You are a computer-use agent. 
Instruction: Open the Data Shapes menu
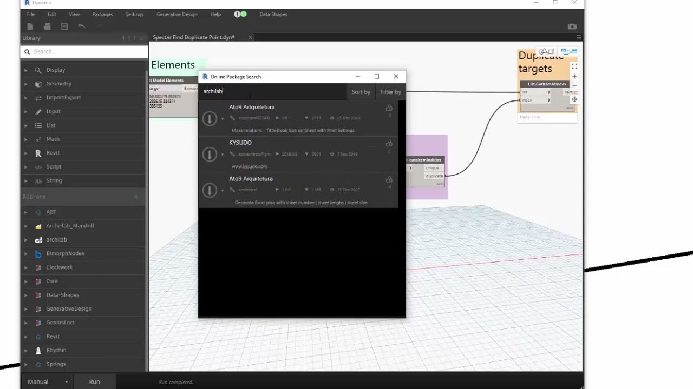273,14
